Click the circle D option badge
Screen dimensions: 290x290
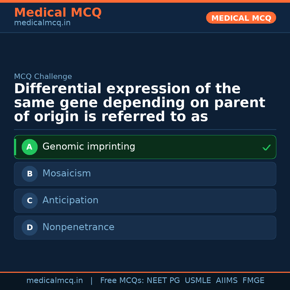[x=30, y=227]
